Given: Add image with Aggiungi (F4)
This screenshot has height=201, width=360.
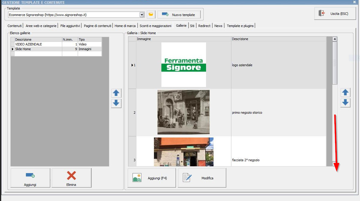Looking at the screenshot, I should click(152, 178).
